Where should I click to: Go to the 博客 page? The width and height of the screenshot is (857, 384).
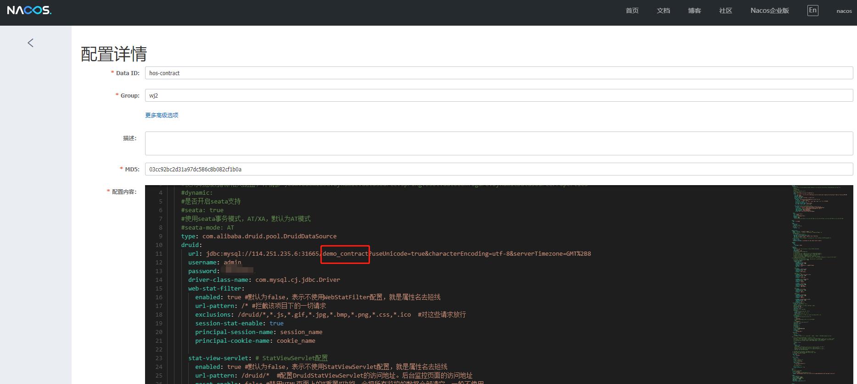point(695,11)
